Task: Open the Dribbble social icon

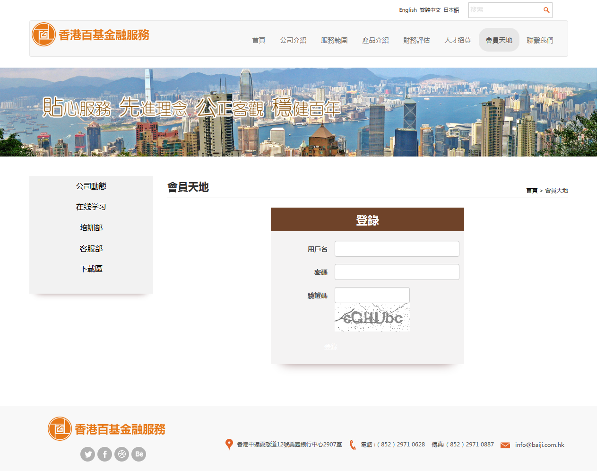Action: tap(121, 454)
